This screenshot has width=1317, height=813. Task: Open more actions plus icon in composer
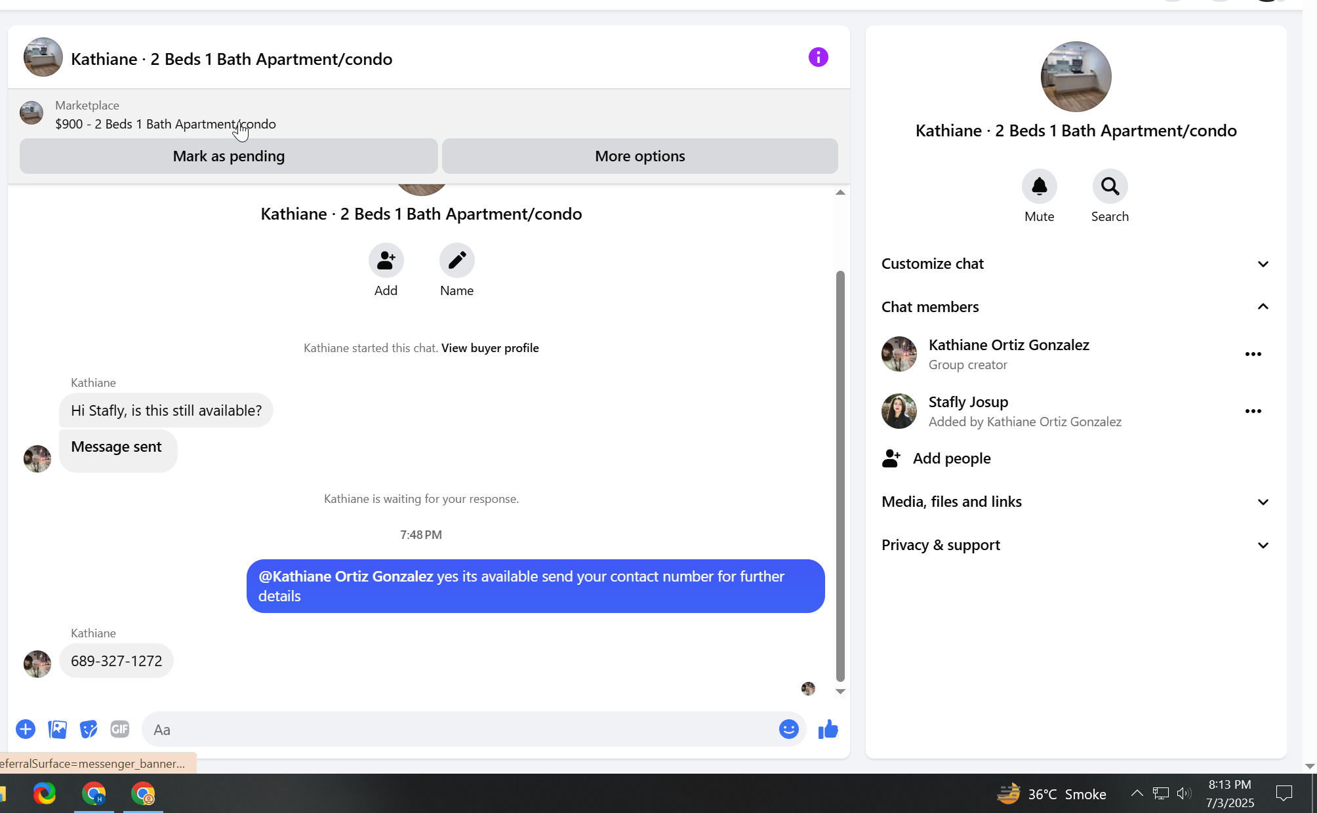26,729
